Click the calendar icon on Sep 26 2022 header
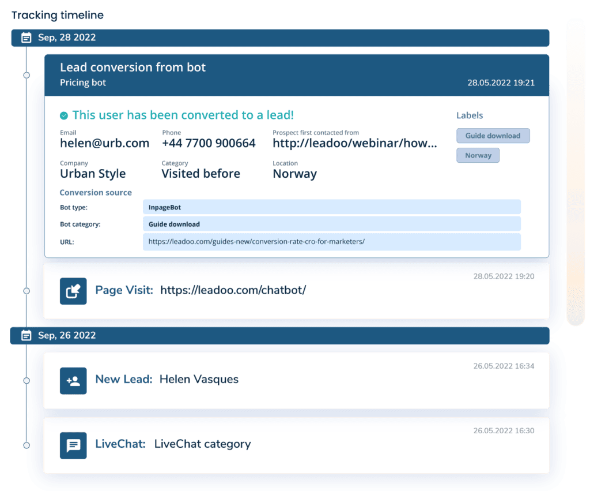Screen dimensions: 590x491 click(x=25, y=335)
